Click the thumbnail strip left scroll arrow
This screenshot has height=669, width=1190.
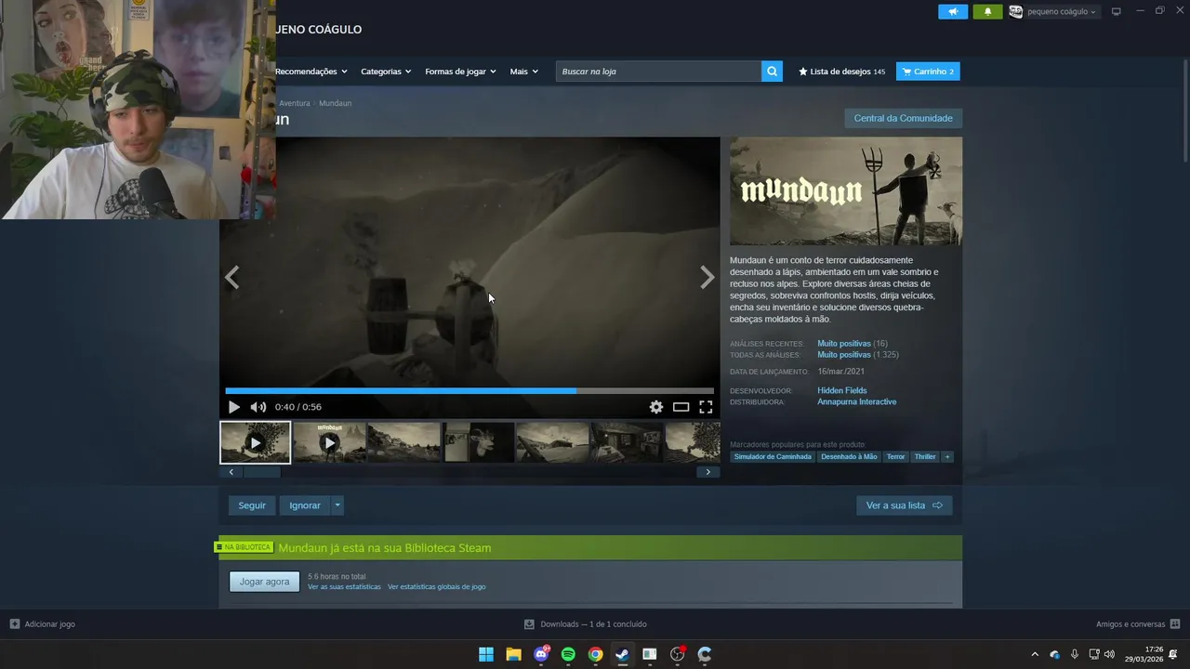click(x=231, y=472)
